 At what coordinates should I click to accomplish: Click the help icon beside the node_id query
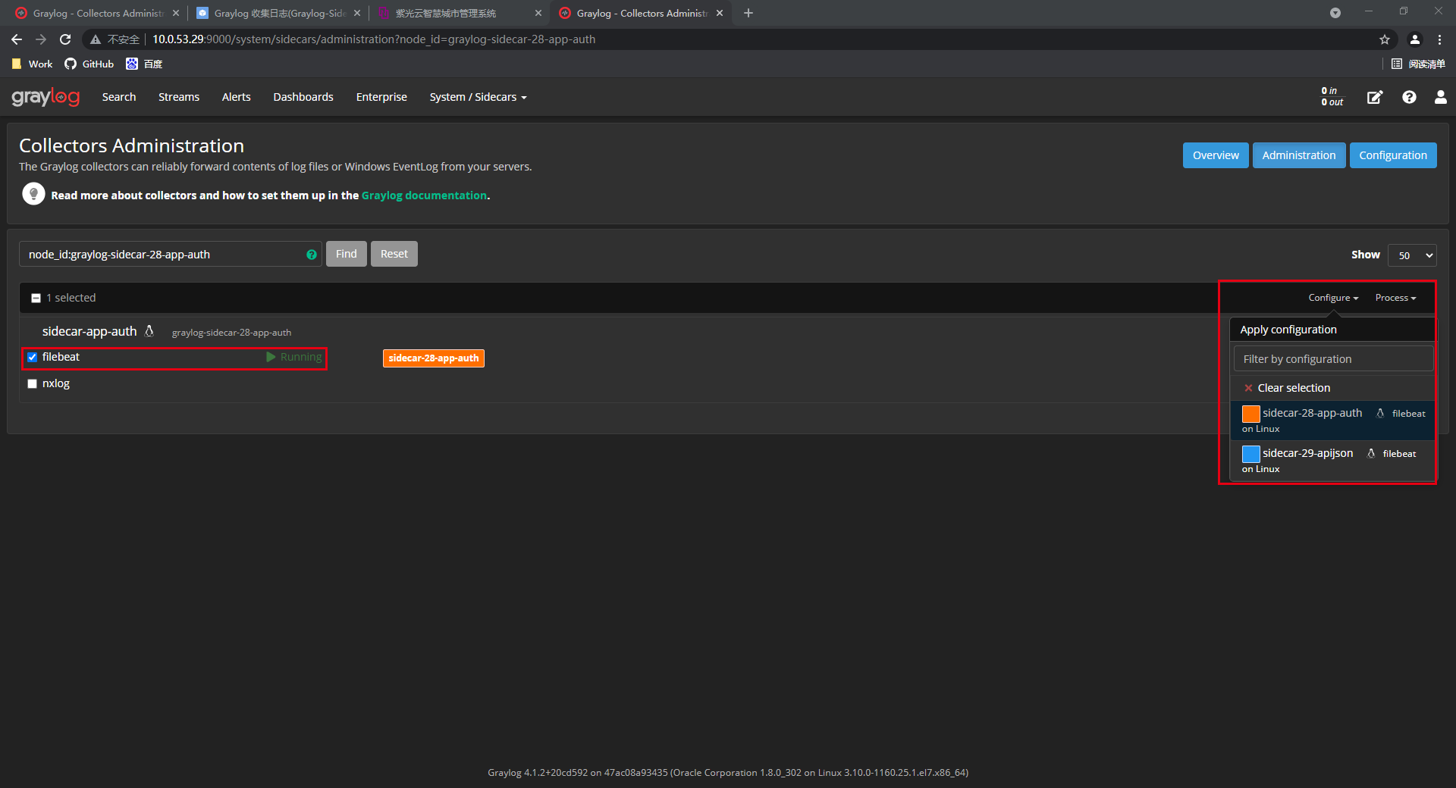pyautogui.click(x=311, y=255)
